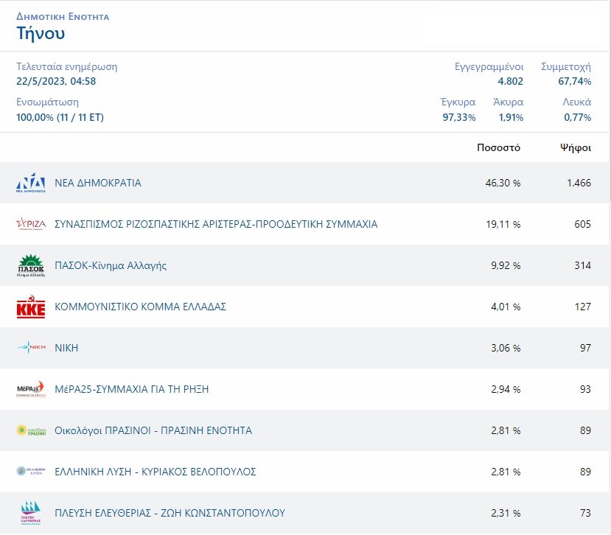Image resolution: width=611 pixels, height=535 pixels.
Task: Click the Εγγεγραμμένοι 4.802 value
Action: tap(510, 81)
